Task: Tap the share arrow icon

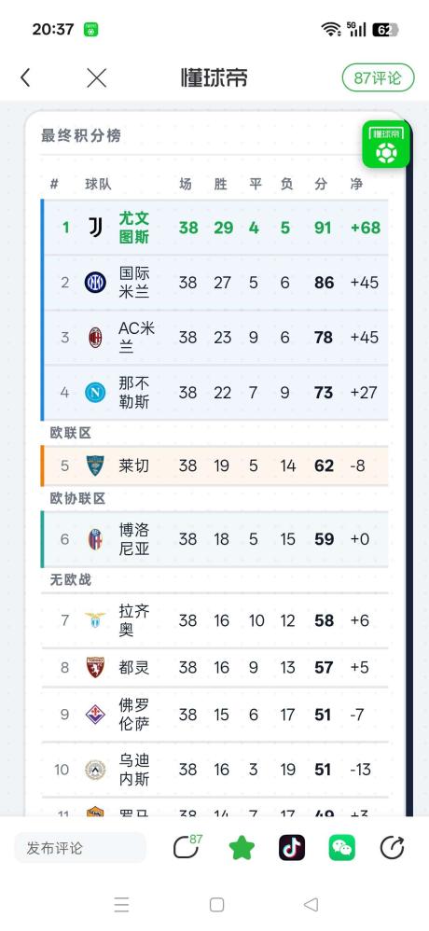Action: 393,847
